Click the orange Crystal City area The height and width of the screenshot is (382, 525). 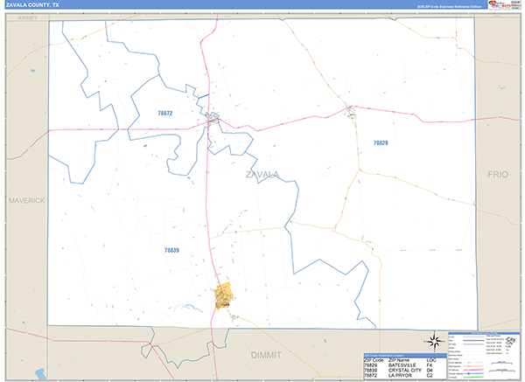click(224, 295)
